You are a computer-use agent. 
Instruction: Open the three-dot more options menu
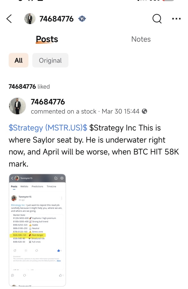point(176,19)
